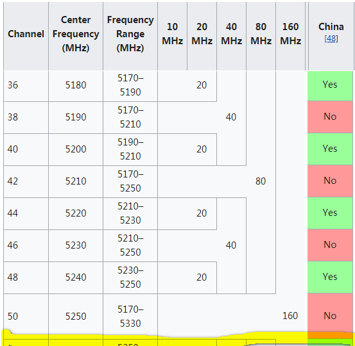Click the green Yes cell for channel 44
Viewport: 355px width, 346px height.
click(330, 213)
